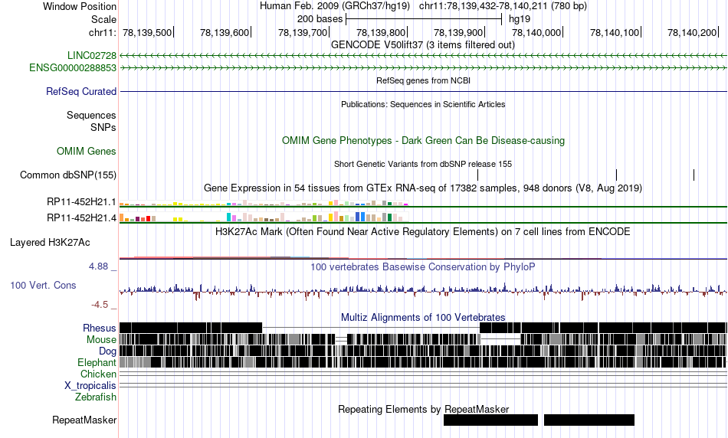This screenshot has height=438, width=728.
Task: Click the RefSeq Curated intron line
Action: click(x=423, y=91)
